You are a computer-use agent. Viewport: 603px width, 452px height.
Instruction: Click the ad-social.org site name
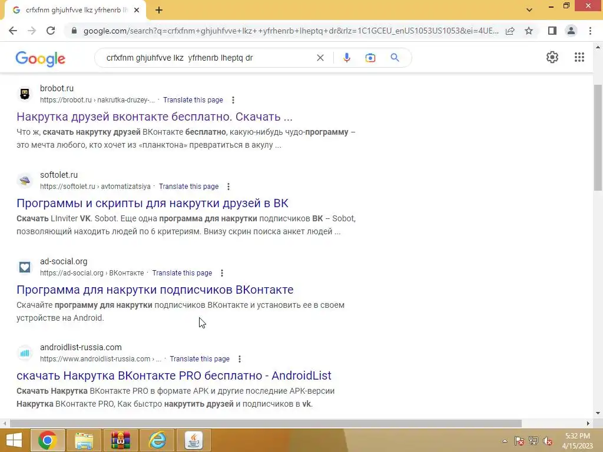point(64,261)
